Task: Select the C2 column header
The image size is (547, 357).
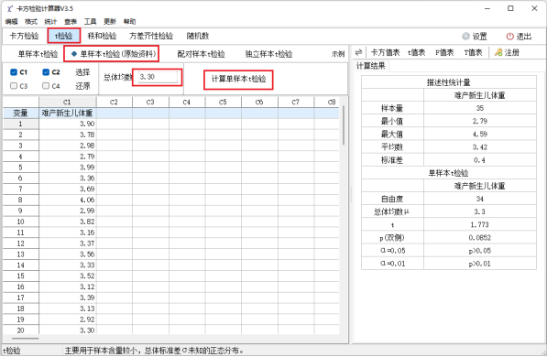Action: (115, 103)
